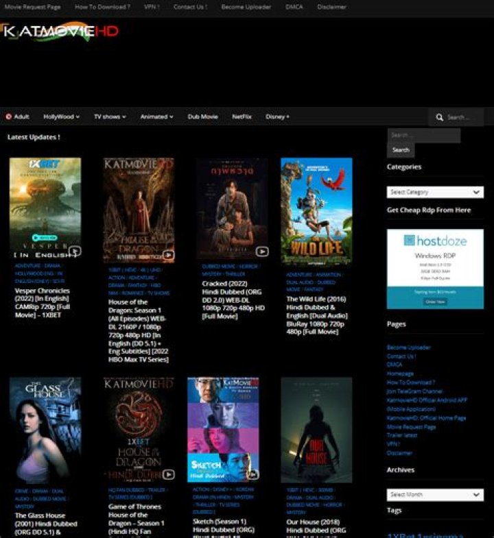The height and width of the screenshot is (538, 494).
Task: Expand the TV shows dropdown menu
Action: tap(110, 117)
